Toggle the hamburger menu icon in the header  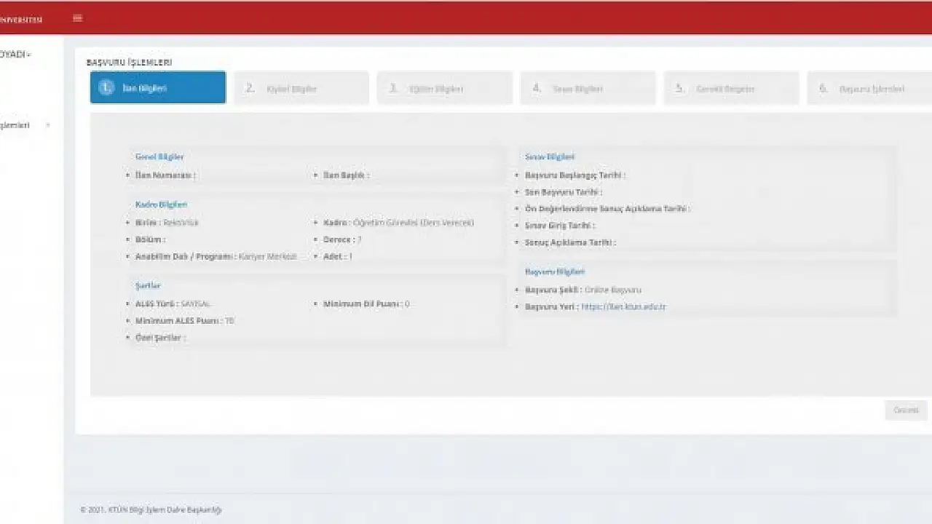(x=78, y=18)
